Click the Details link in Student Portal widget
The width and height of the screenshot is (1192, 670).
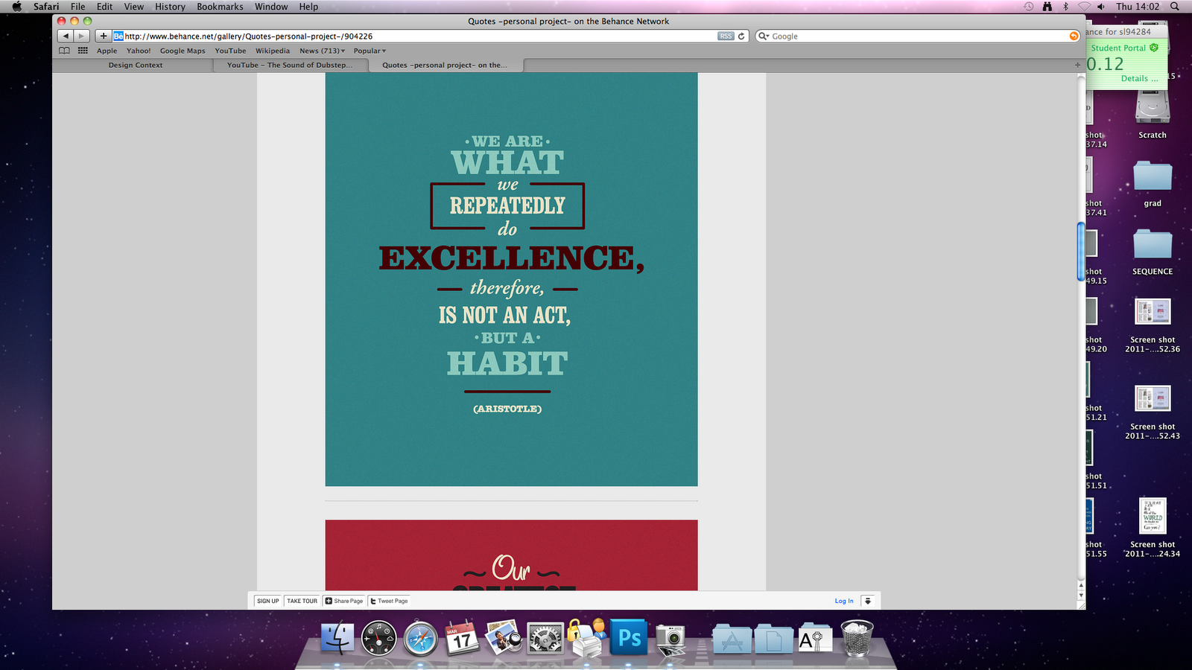point(1139,78)
